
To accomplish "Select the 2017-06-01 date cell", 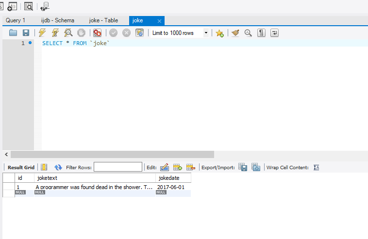I will [173, 187].
